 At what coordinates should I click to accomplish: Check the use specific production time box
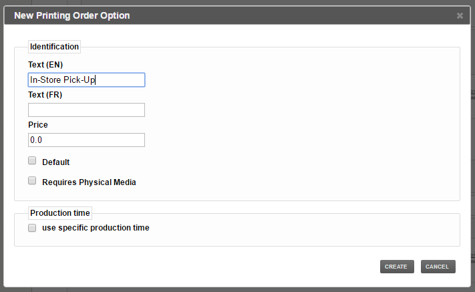click(32, 228)
